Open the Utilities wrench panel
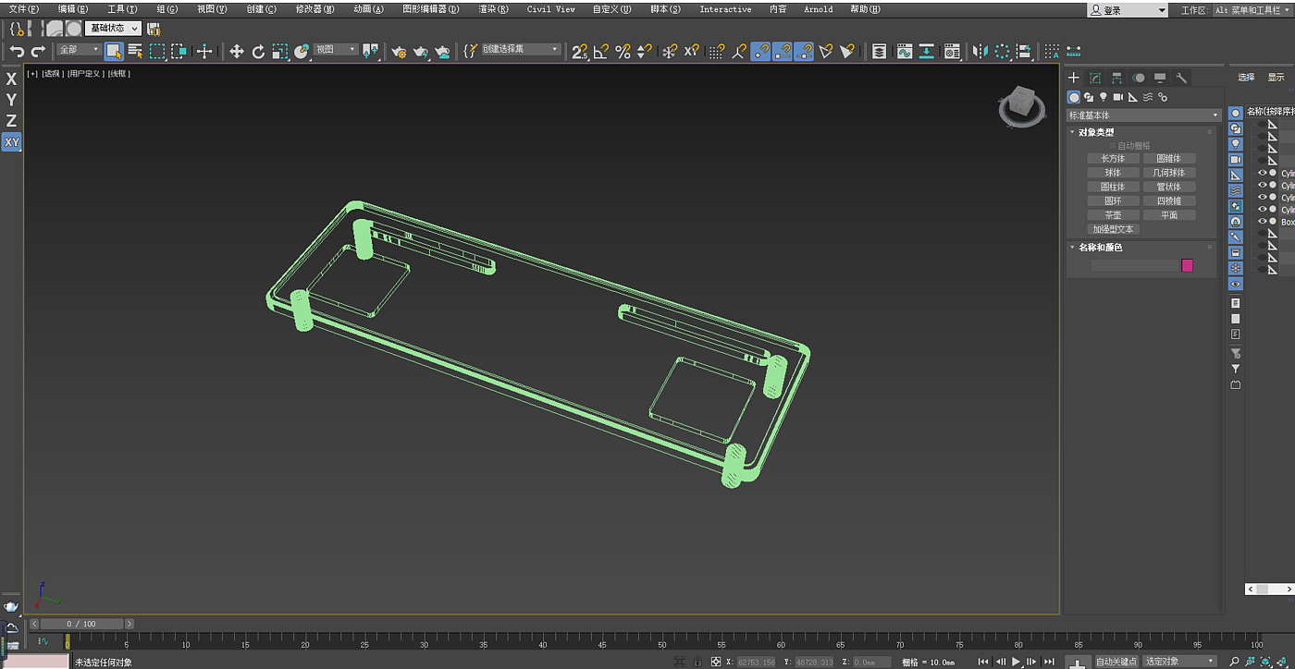The image size is (1295, 669). coord(1181,79)
